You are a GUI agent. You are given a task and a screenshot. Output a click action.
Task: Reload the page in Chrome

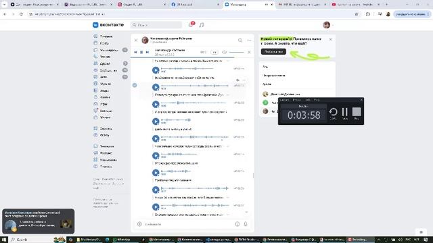click(x=21, y=14)
